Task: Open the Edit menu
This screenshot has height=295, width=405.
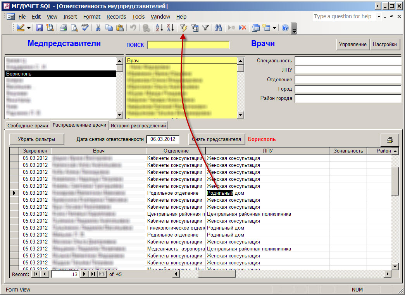Action: click(36, 17)
